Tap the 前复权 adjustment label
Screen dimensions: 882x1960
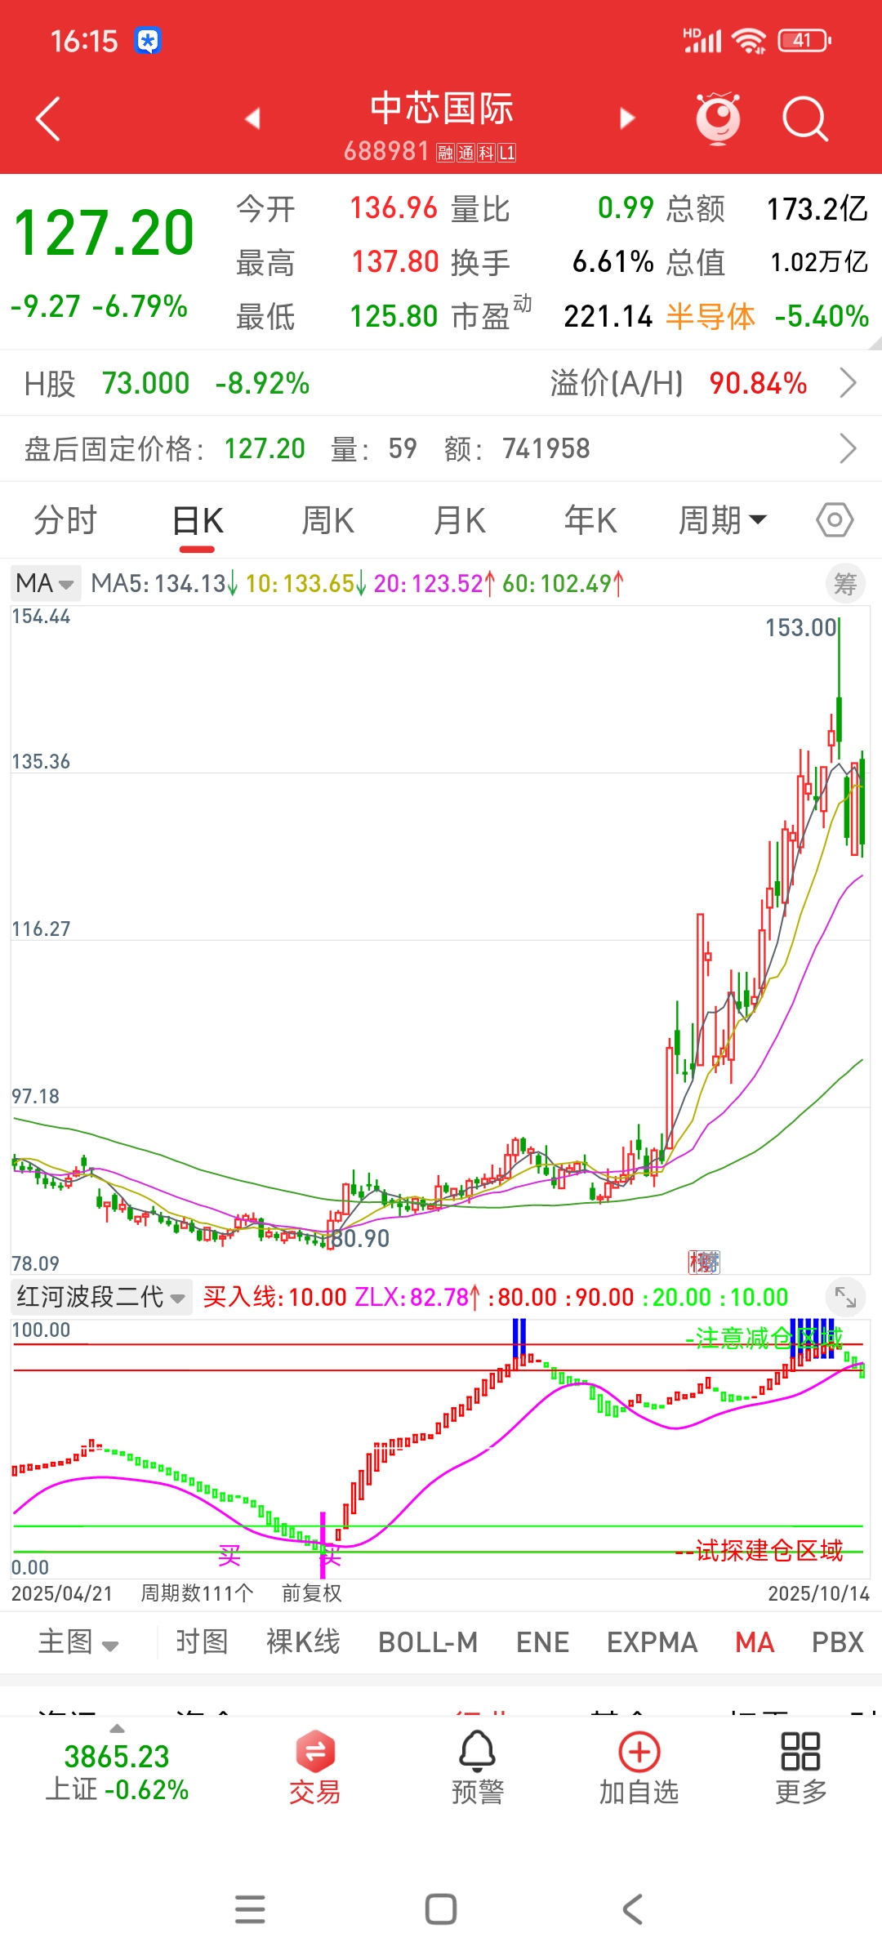[x=311, y=1592]
